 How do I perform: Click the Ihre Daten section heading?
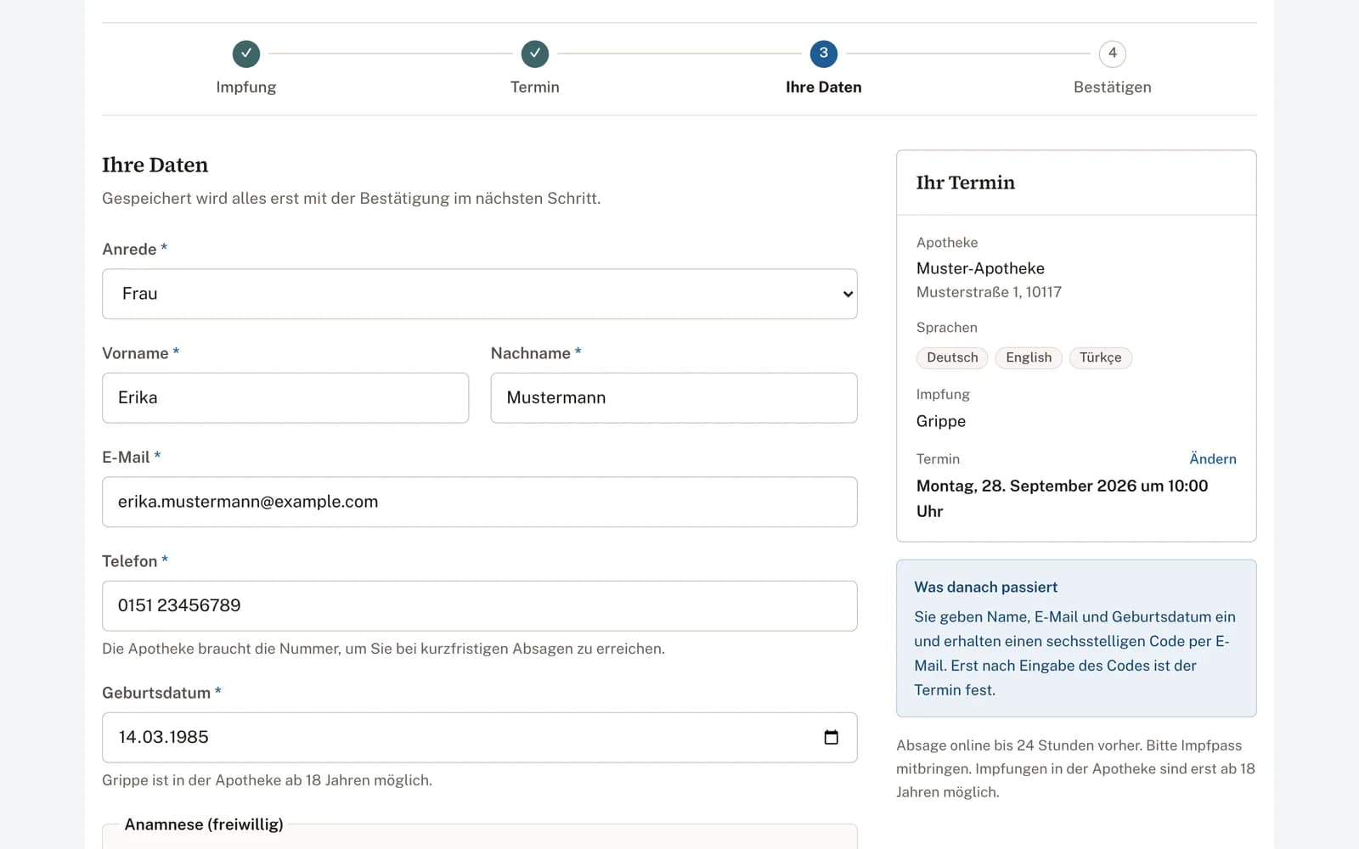click(x=155, y=165)
